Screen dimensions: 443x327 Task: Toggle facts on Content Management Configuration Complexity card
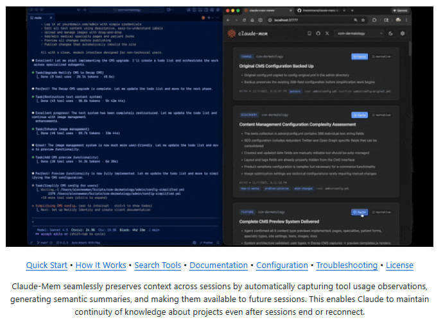[x=360, y=115]
